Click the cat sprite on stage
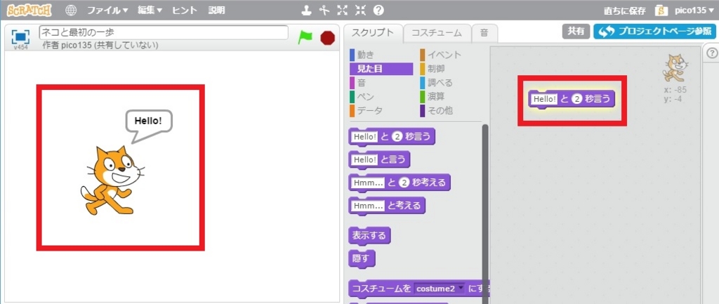The height and width of the screenshot is (304, 719). pos(112,180)
